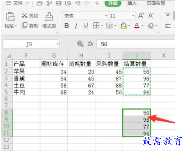Click the Name Box showing J8
Image resolution: width=185 pixels, height=152 pixels.
pyautogui.click(x=31, y=44)
